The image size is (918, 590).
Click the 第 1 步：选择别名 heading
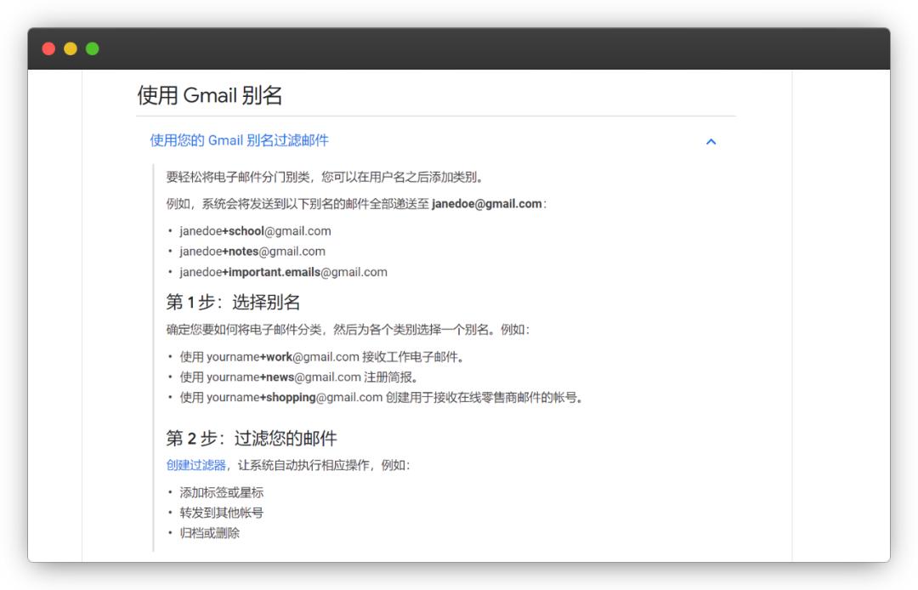tap(232, 303)
